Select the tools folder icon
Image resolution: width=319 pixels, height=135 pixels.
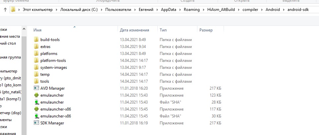pyautogui.click(x=36, y=81)
